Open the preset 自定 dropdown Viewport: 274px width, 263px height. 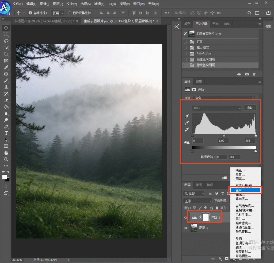pyautogui.click(x=224, y=98)
